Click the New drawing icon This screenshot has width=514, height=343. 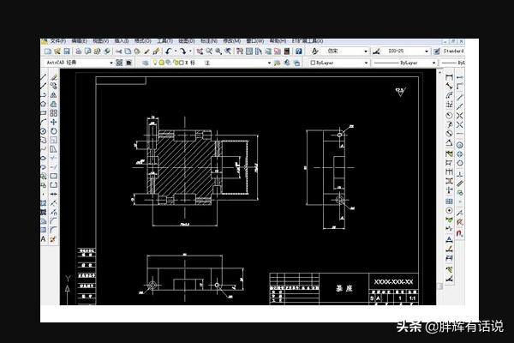(46, 51)
